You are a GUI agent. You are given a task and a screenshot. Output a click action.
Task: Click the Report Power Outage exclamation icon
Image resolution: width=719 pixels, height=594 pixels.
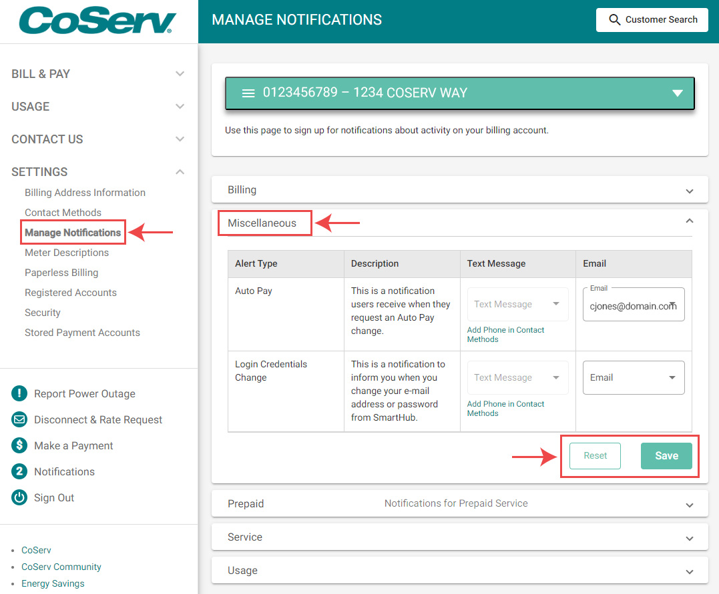click(x=20, y=393)
